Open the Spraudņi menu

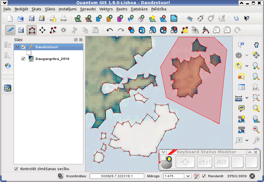[88, 9]
